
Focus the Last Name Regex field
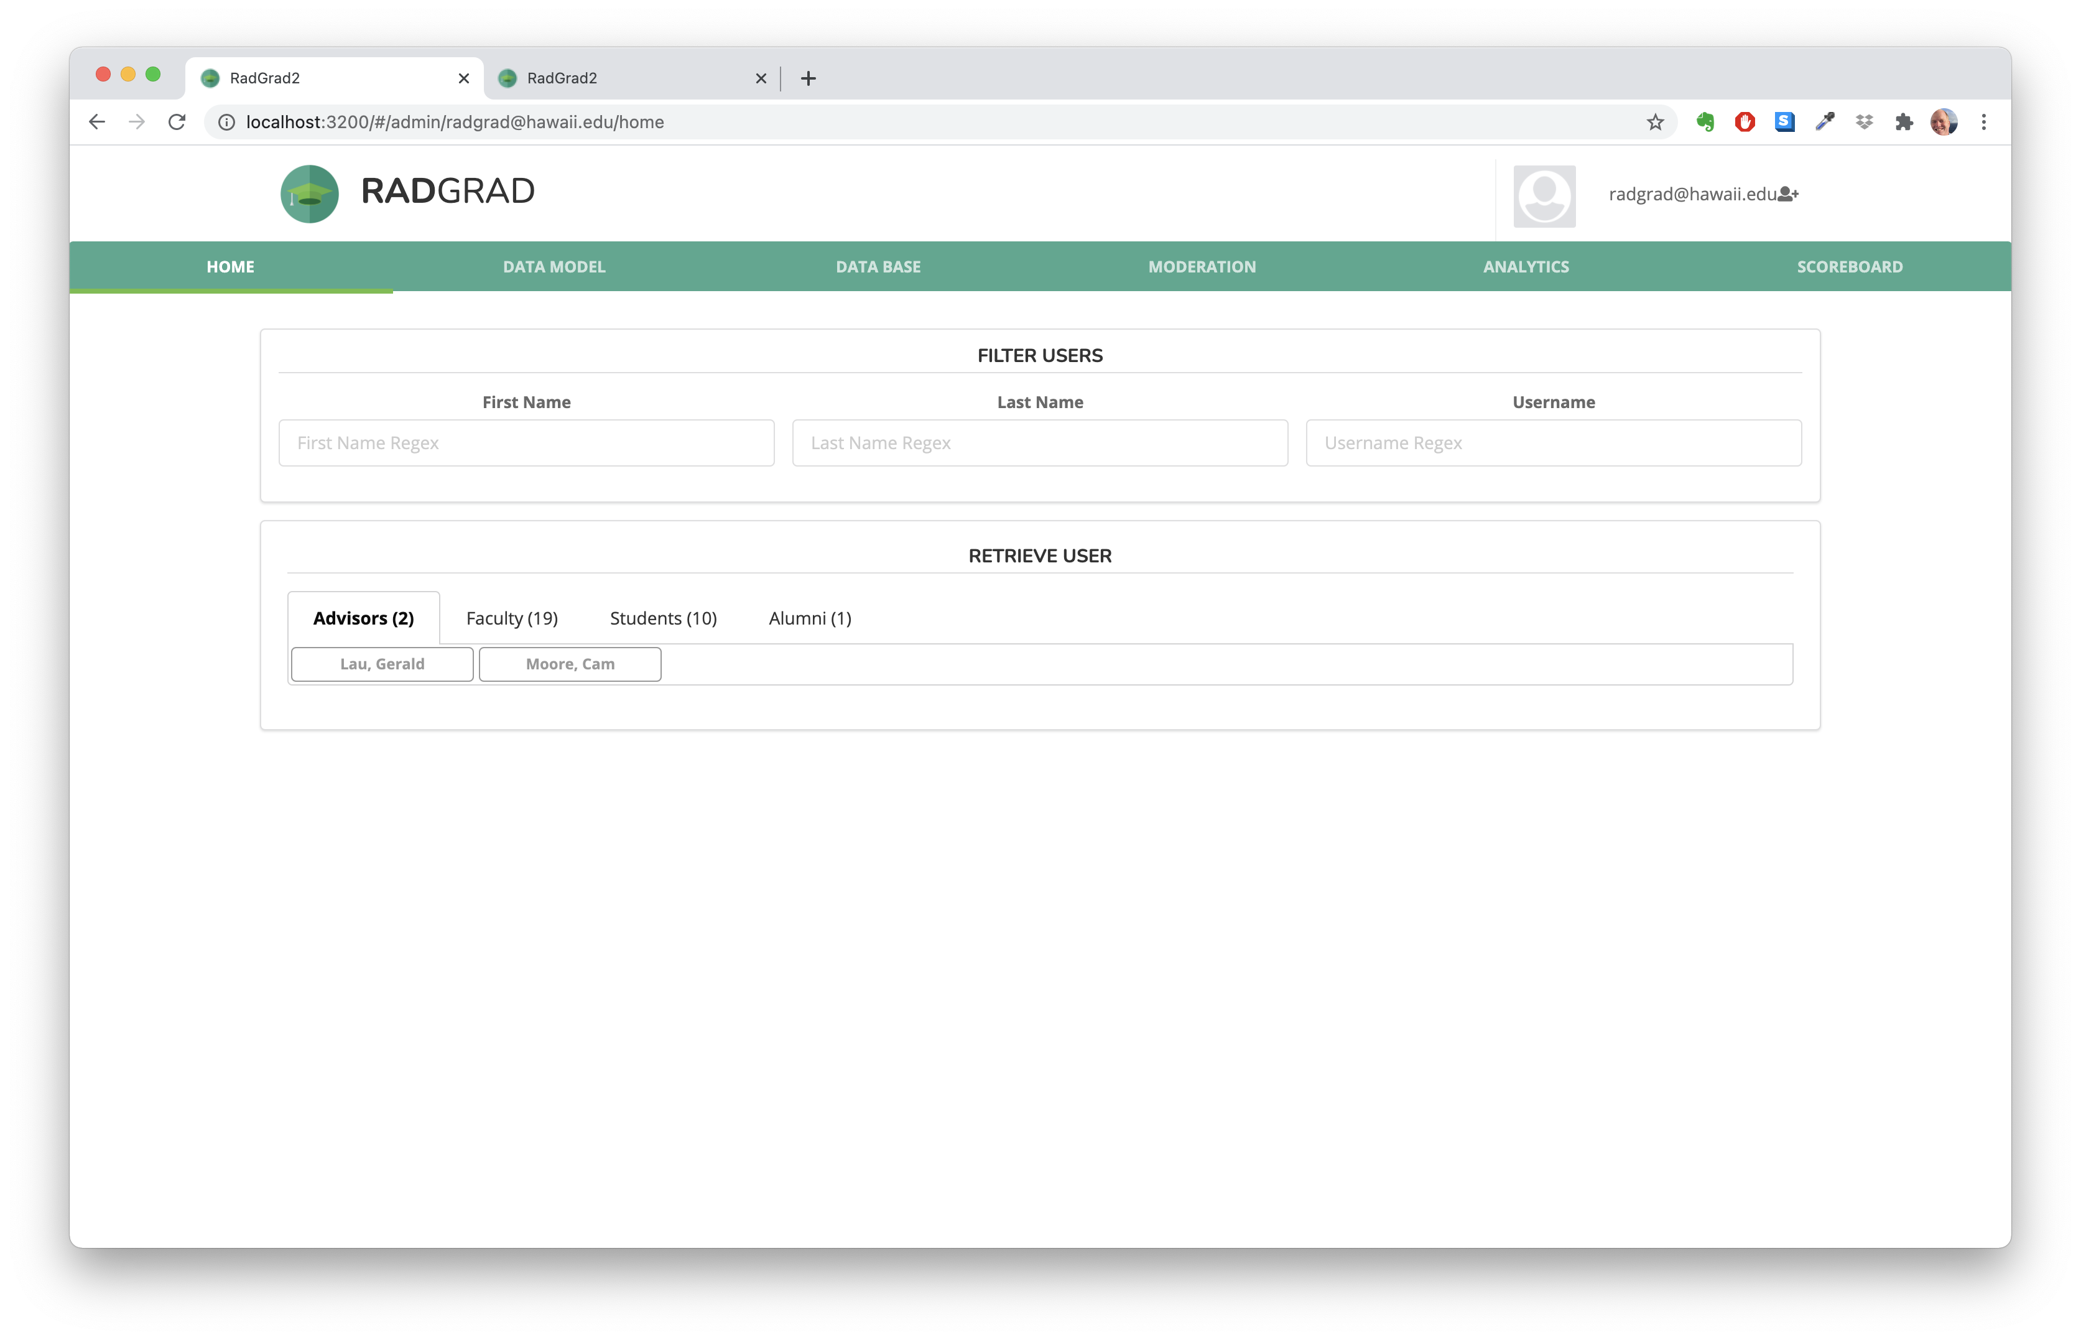(1040, 443)
